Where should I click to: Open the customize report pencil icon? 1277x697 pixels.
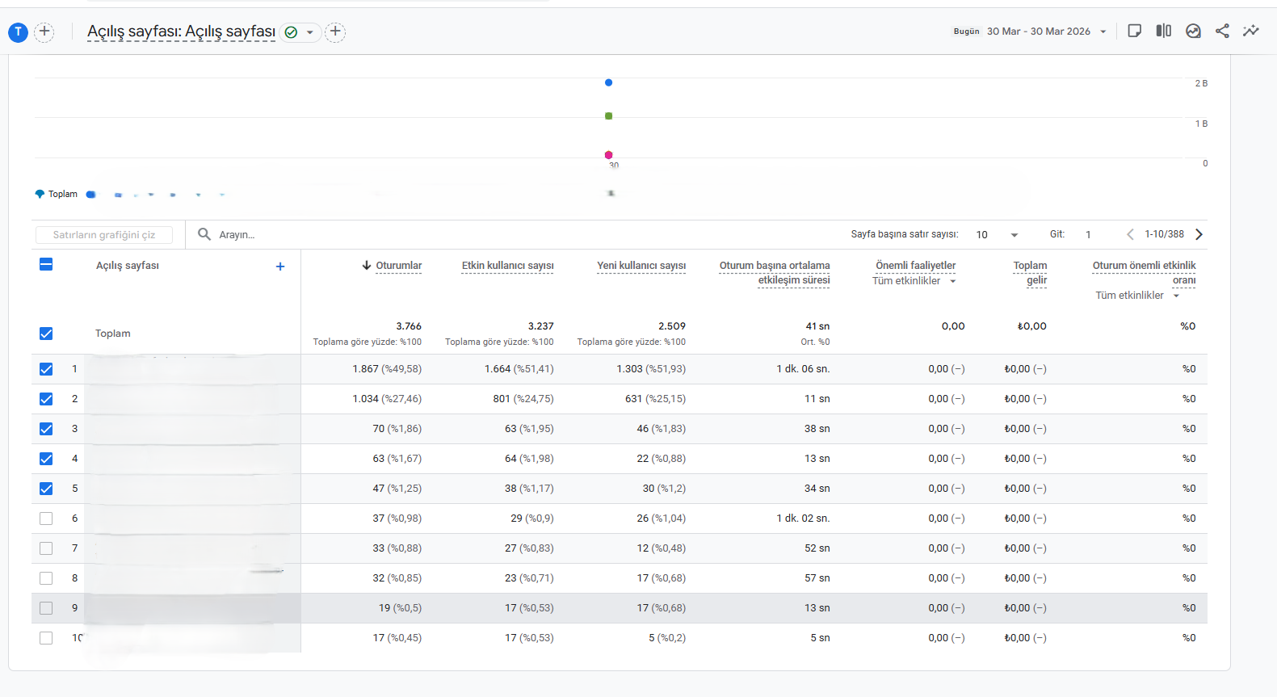[1134, 31]
